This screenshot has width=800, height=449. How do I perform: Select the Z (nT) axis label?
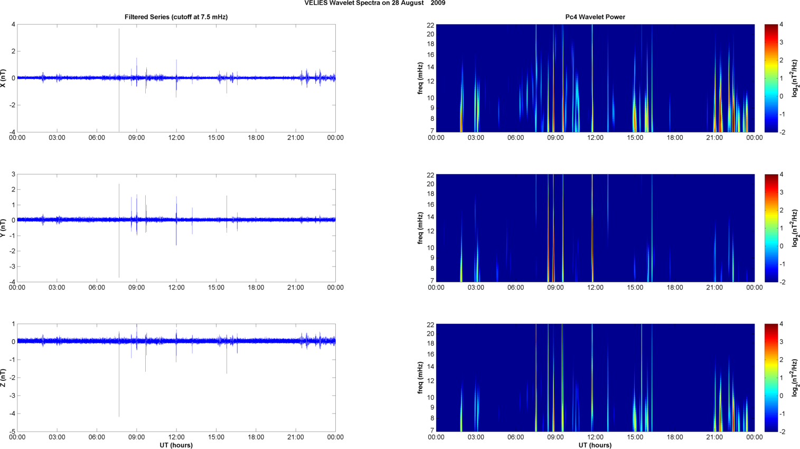4,378
